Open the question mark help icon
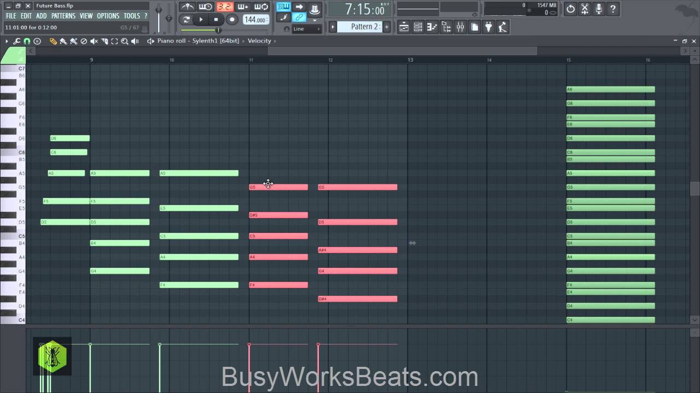This screenshot has width=700, height=393. pyautogui.click(x=612, y=9)
